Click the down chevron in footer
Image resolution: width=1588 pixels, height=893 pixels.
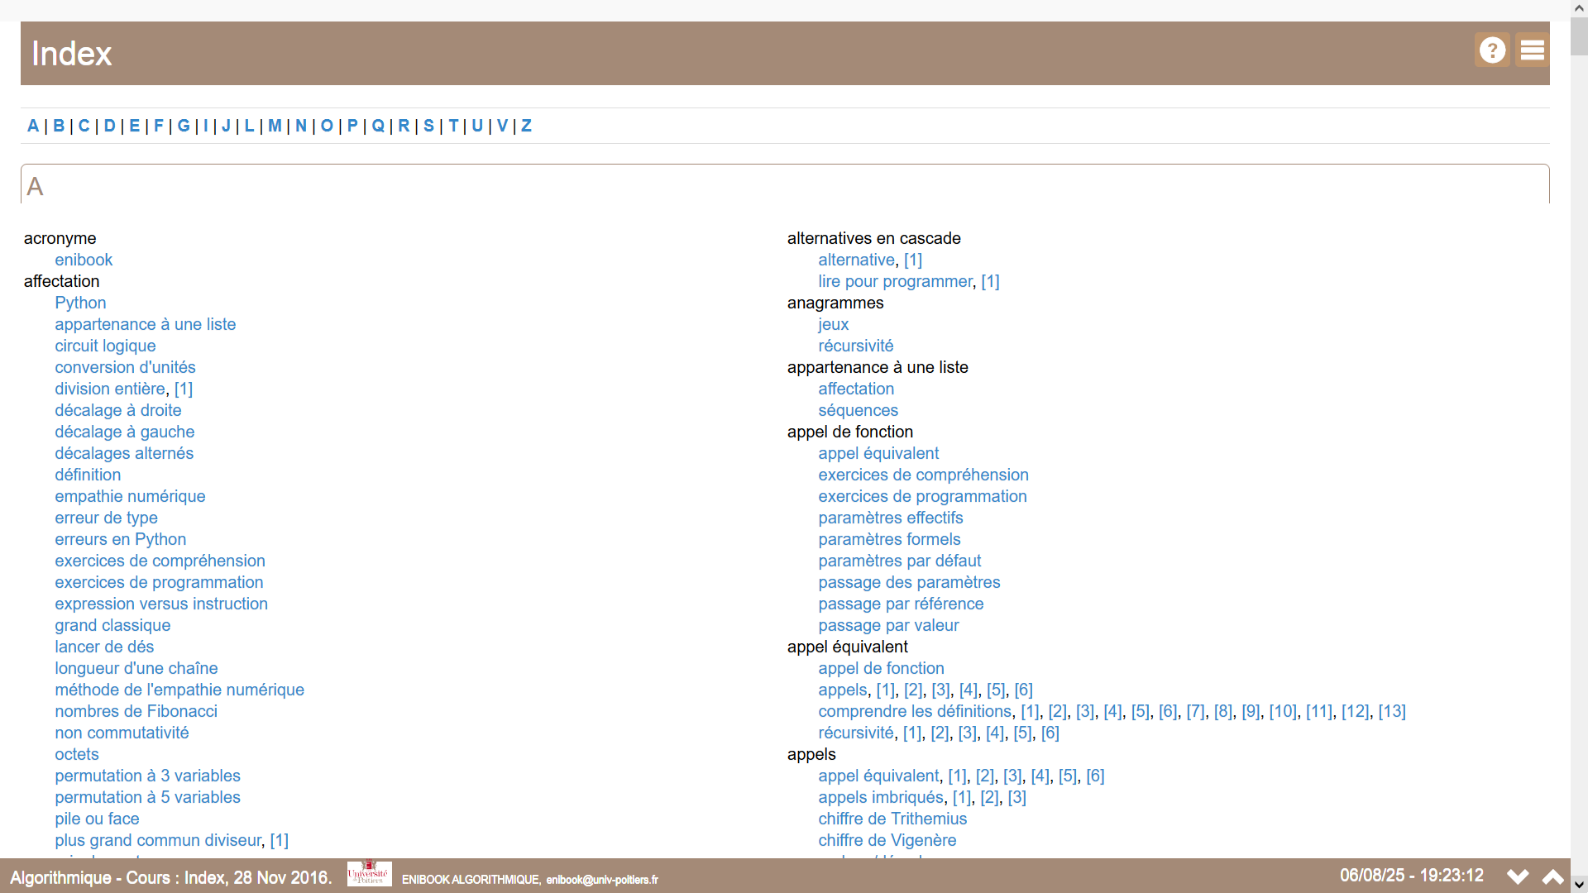pyautogui.click(x=1518, y=876)
